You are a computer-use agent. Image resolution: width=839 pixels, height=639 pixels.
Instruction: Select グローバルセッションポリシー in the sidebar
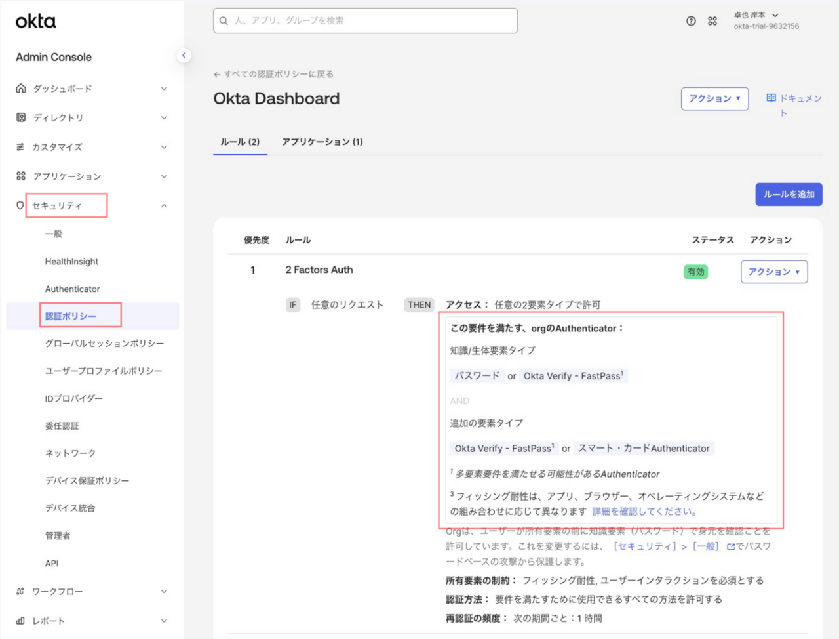(104, 344)
